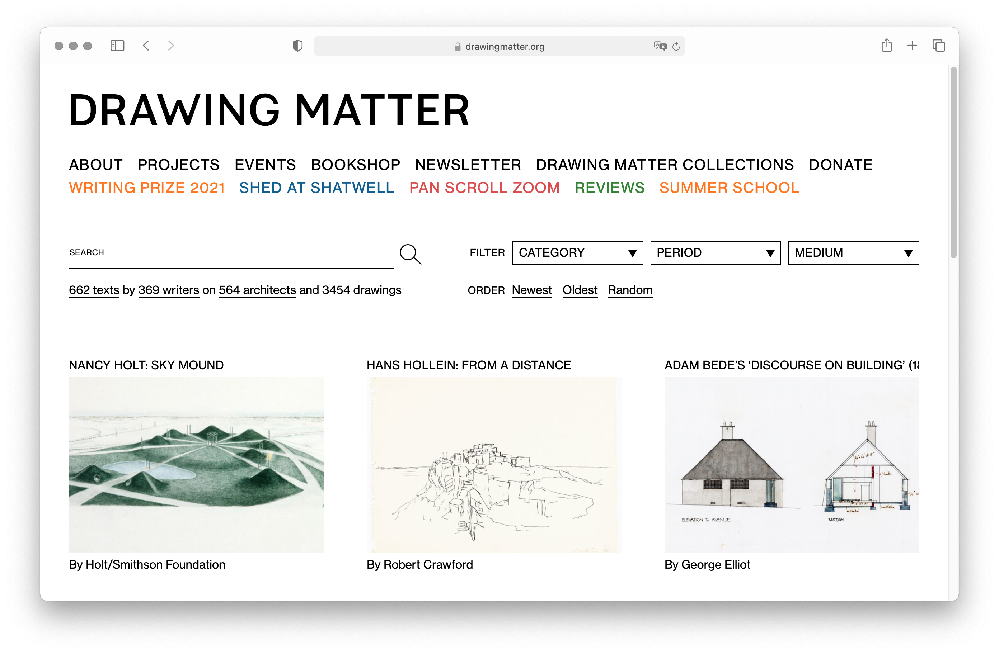Sort articles by Newest

532,290
